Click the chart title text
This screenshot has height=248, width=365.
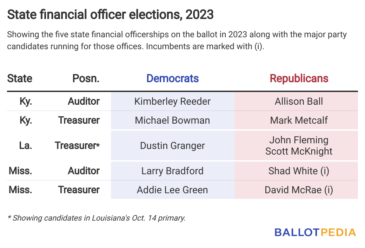click(x=110, y=14)
